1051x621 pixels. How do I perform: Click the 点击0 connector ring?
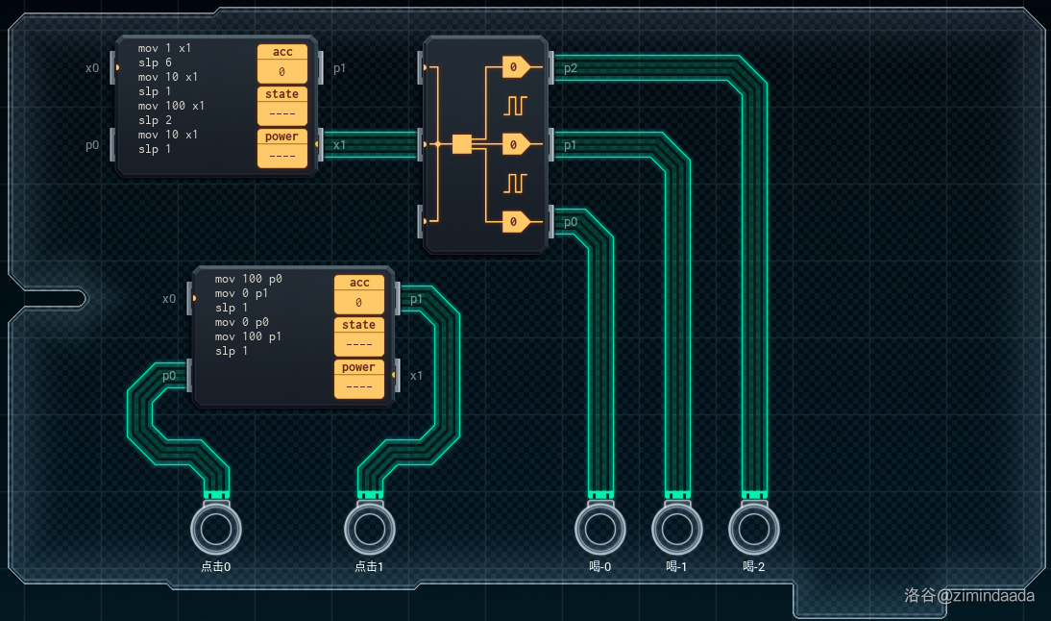[216, 528]
